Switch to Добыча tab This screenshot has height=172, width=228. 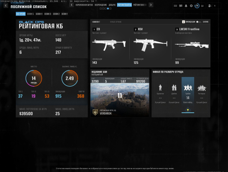[112, 5]
